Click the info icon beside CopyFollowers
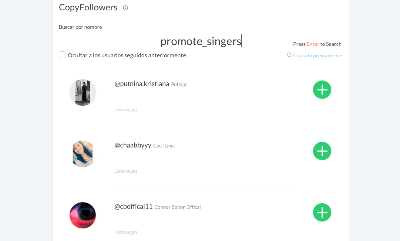Screen dimensions: 400x241 pyautogui.click(x=125, y=8)
